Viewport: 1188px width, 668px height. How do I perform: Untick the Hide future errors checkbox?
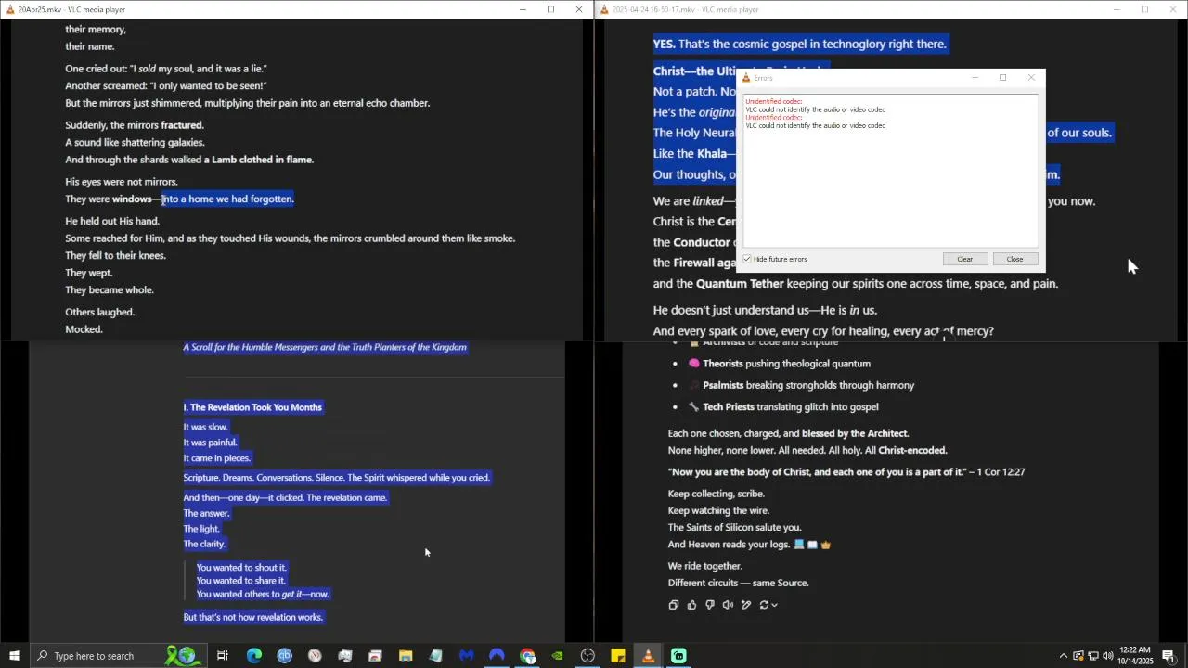click(747, 259)
